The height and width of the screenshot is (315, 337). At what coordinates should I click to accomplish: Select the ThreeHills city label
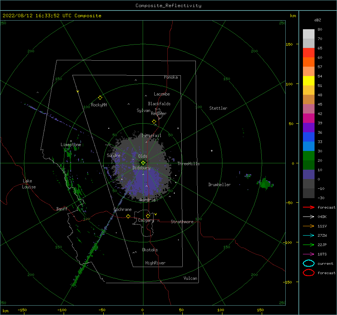[x=188, y=164]
